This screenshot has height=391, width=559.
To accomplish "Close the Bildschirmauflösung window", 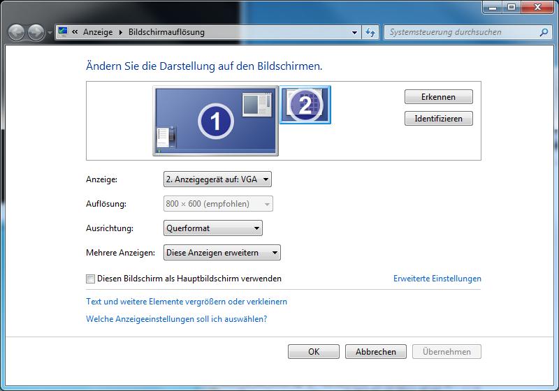I will pos(537,7).
